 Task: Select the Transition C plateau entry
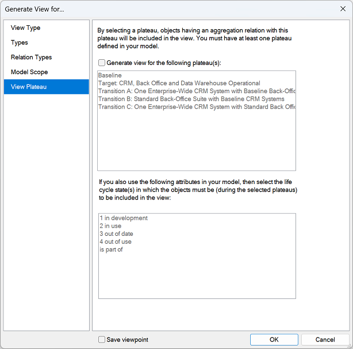[196, 106]
